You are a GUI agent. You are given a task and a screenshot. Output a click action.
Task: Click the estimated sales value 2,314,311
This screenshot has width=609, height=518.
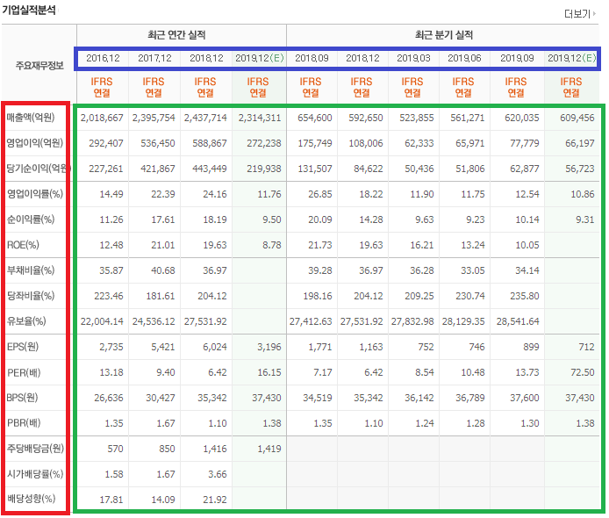[x=260, y=118]
